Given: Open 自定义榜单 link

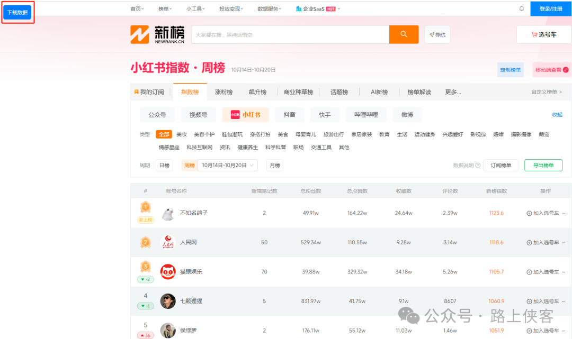Looking at the screenshot, I should tap(547, 92).
